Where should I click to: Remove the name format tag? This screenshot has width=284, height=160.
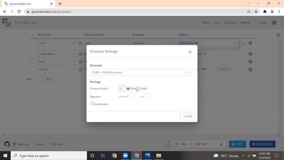tap(196, 43)
